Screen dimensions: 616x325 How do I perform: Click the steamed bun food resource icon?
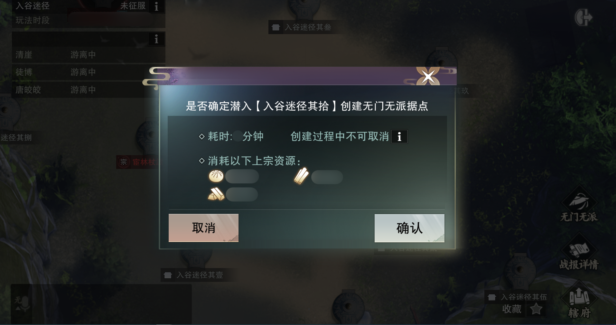pyautogui.click(x=216, y=176)
